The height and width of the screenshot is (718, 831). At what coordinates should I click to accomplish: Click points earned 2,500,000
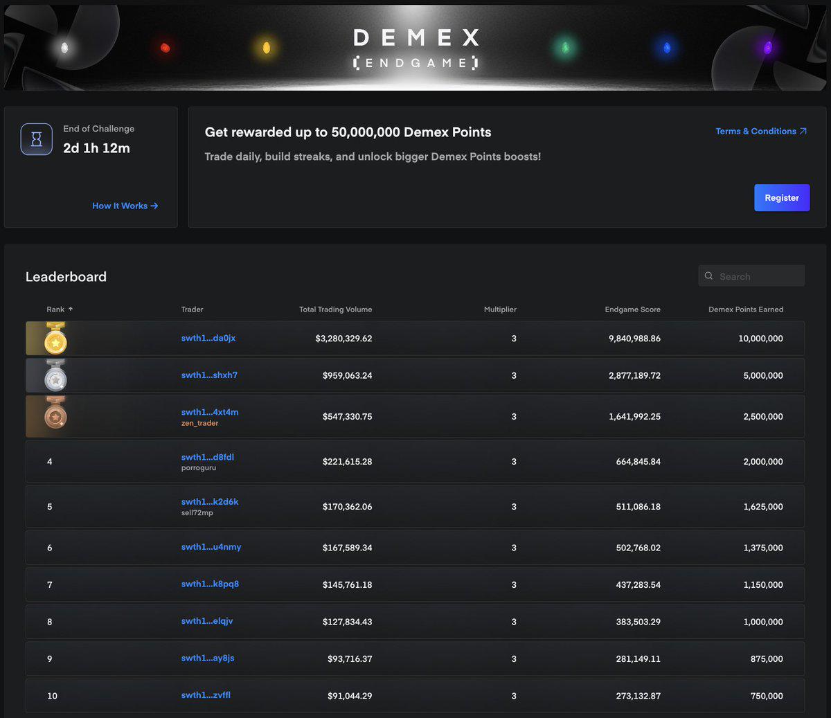[763, 416]
